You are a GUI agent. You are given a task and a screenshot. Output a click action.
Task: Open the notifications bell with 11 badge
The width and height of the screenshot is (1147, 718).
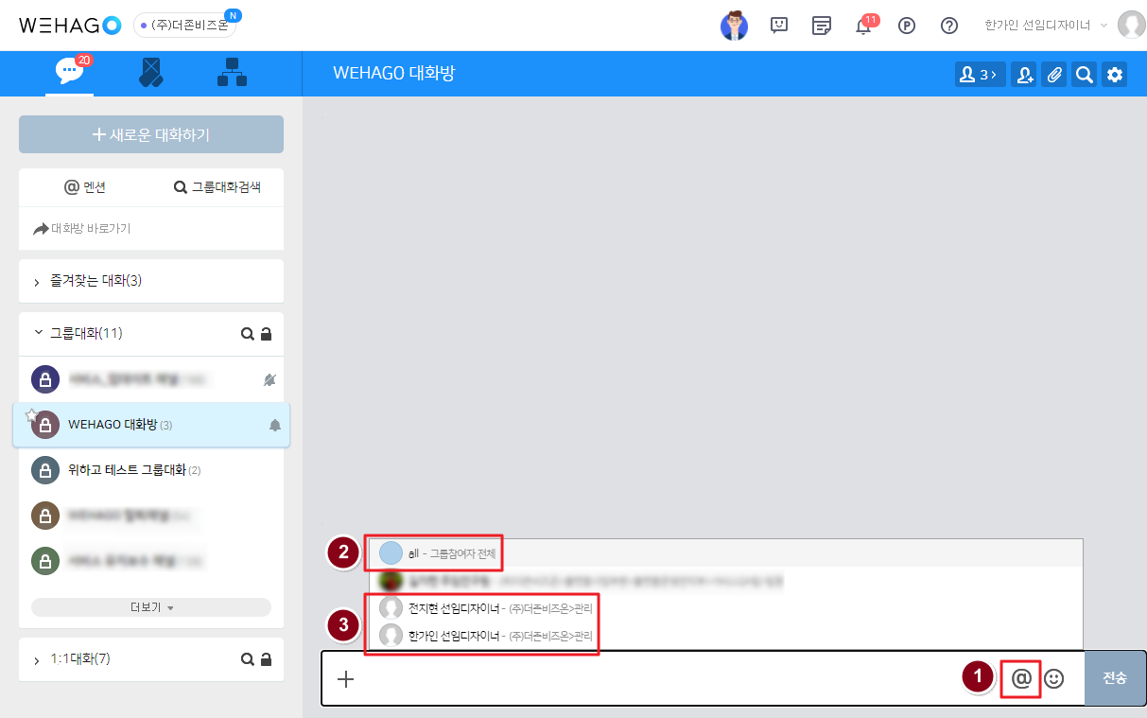(862, 26)
